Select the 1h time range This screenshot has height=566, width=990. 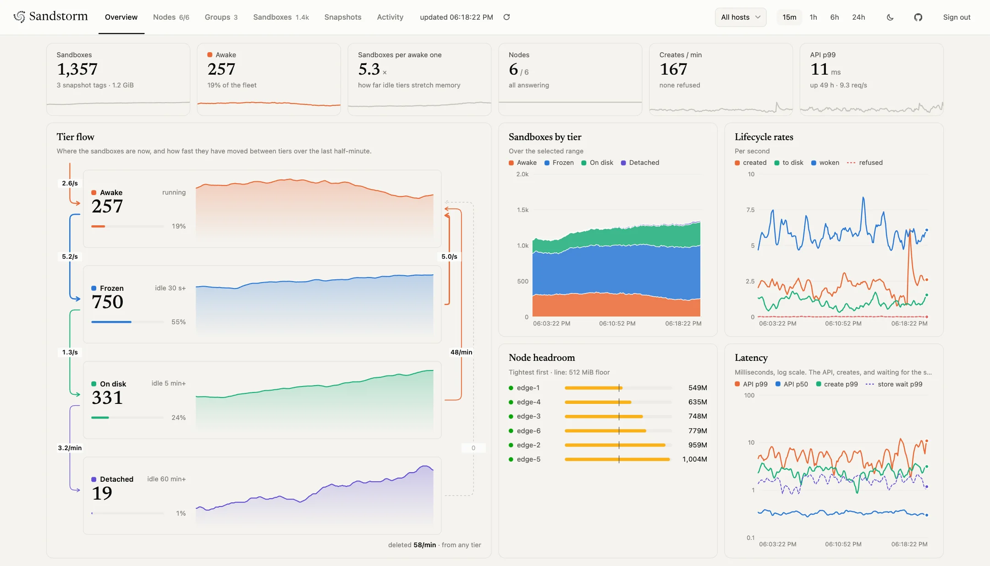point(813,17)
